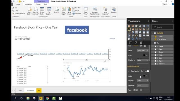Select the scatter chart visualization
180x101 pixels.
(129, 33)
